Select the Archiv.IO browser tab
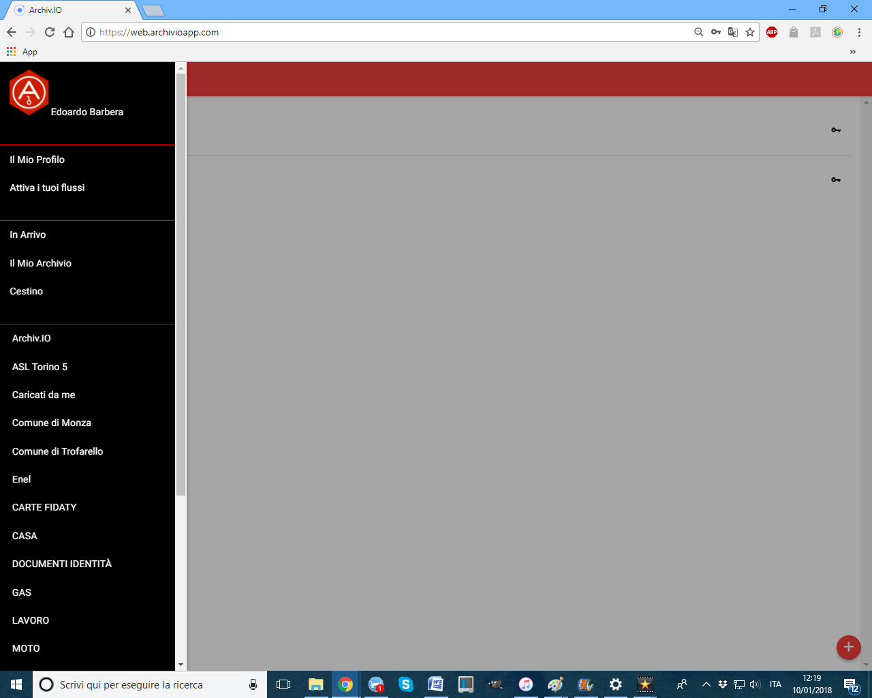 (72, 10)
